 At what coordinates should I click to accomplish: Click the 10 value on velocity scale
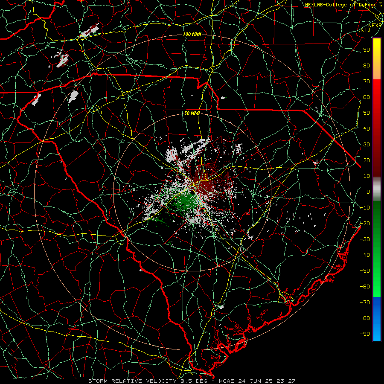coord(367,176)
